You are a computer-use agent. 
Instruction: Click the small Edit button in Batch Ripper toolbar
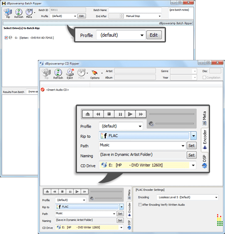click(x=82, y=16)
